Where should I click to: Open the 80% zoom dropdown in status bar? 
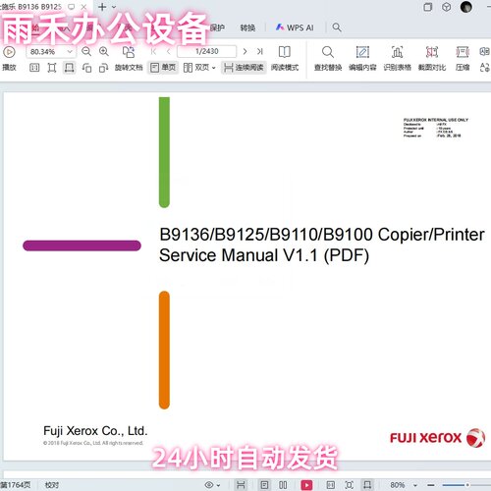coord(414,485)
